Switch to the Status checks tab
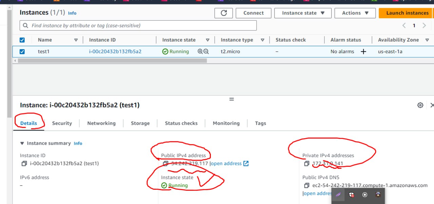The image size is (434, 204). (181, 123)
